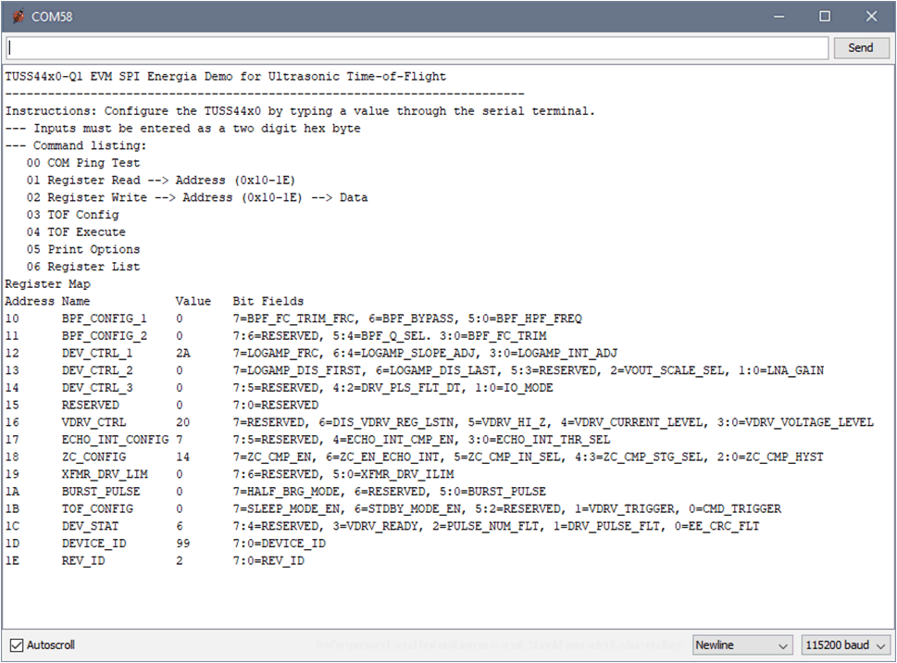The height and width of the screenshot is (663, 897).
Task: Close the COM58 serial monitor window
Action: (x=871, y=17)
